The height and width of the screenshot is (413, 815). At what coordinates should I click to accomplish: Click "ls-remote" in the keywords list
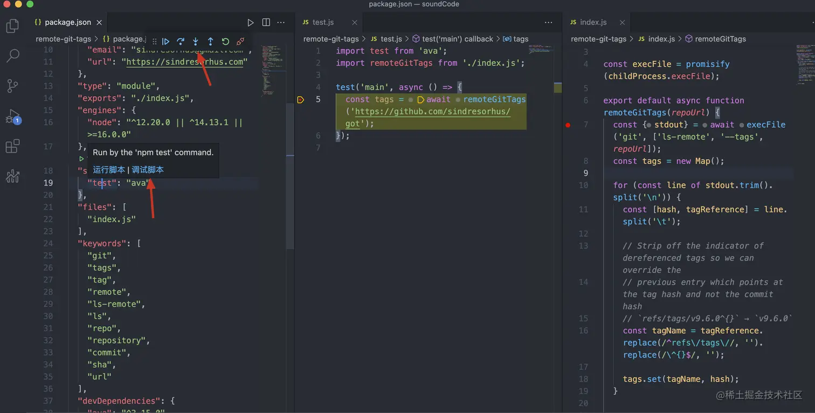[116, 304]
